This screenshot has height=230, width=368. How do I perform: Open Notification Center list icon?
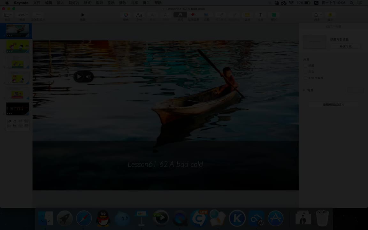coord(360,3)
